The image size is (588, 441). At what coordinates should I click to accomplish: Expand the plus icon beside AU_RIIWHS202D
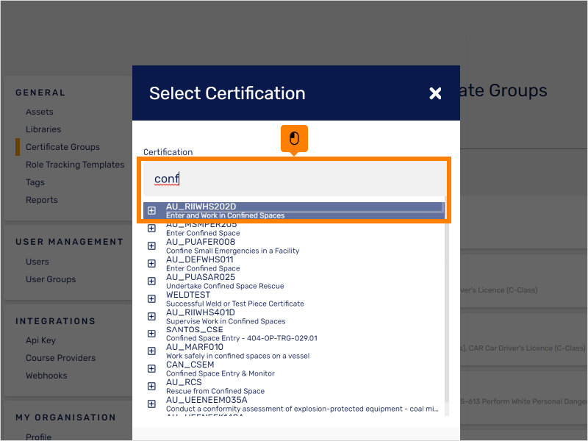pyautogui.click(x=151, y=210)
